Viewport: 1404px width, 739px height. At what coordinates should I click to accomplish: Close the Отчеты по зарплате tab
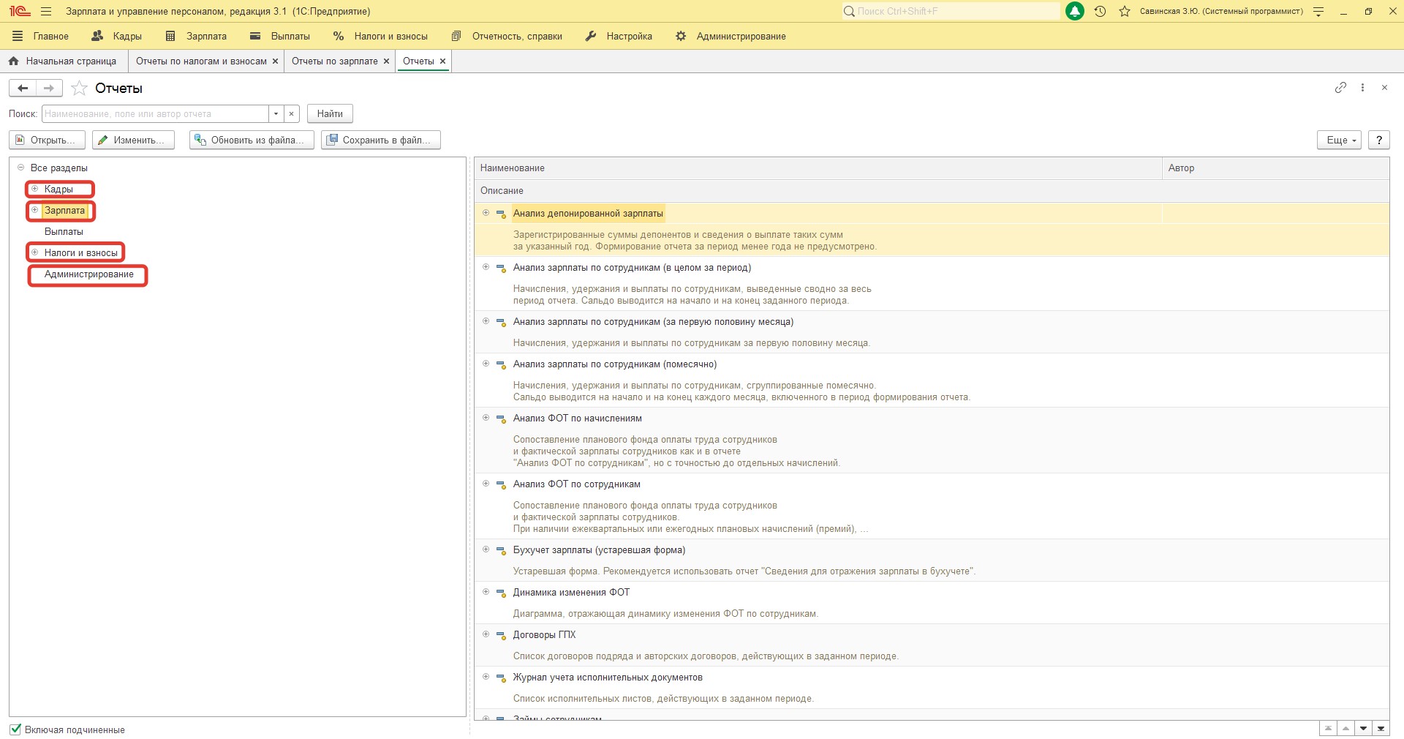pyautogui.click(x=386, y=61)
